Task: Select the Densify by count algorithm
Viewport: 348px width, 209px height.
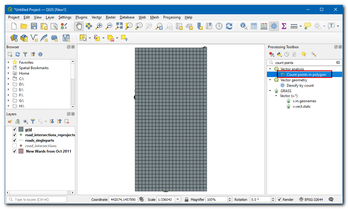Action: [x=300, y=86]
